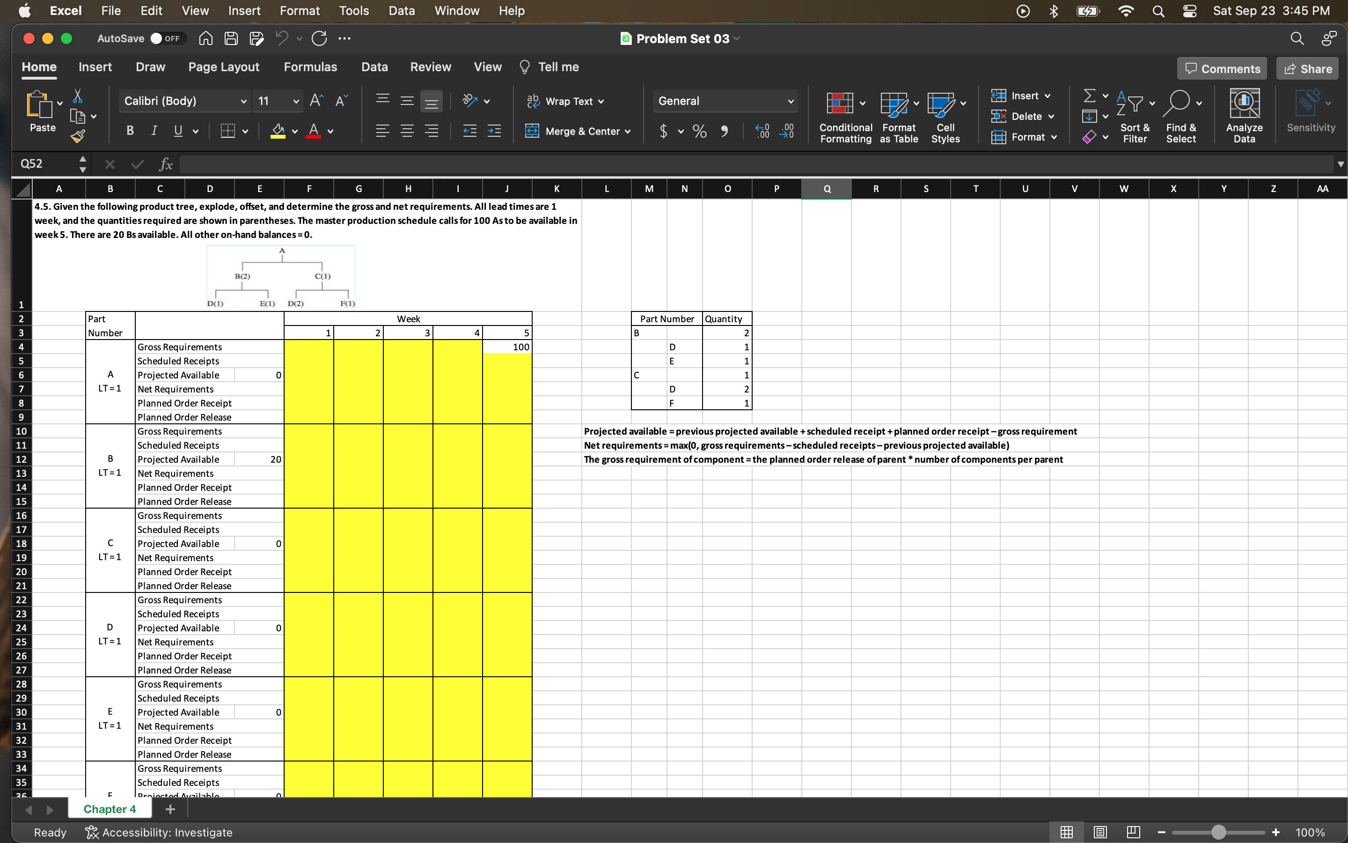Image resolution: width=1348 pixels, height=843 pixels.
Task: Click the Sort & Filter icon
Action: (x=1135, y=115)
